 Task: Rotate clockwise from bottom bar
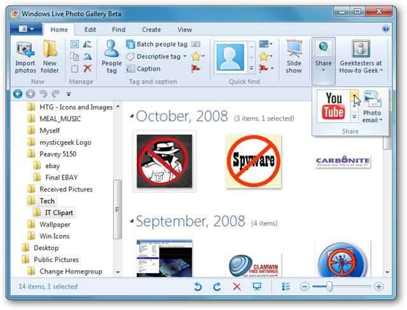(217, 286)
